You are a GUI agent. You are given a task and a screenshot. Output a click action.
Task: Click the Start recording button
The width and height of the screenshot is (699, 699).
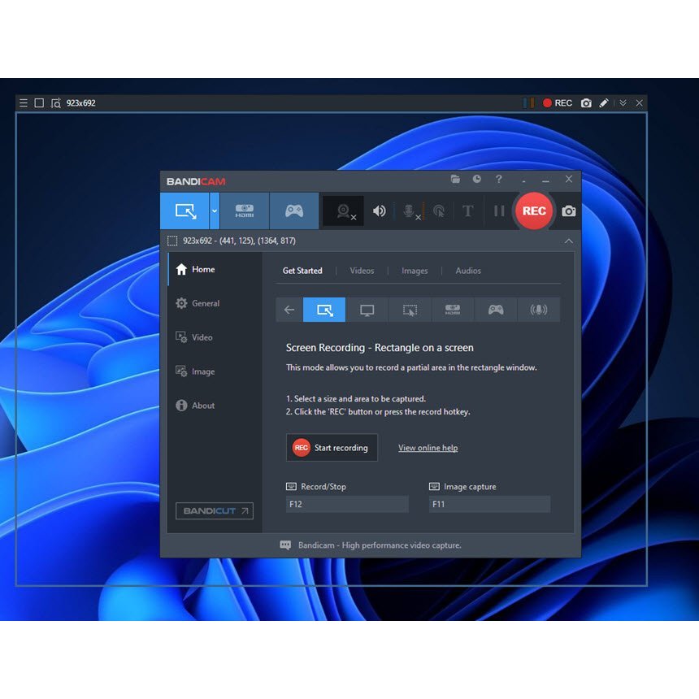pyautogui.click(x=332, y=448)
